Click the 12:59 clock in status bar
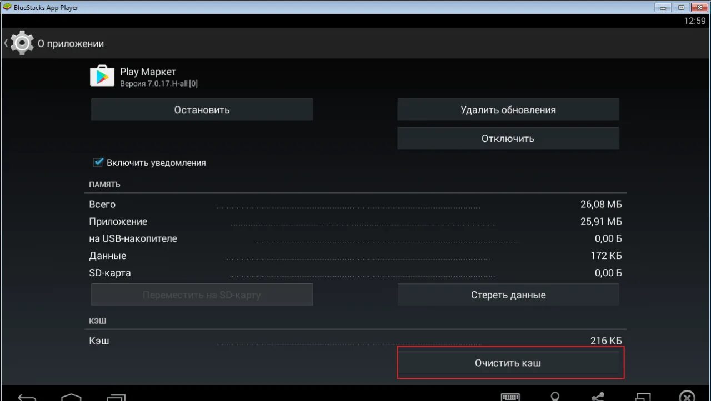The image size is (711, 401). pyautogui.click(x=694, y=21)
